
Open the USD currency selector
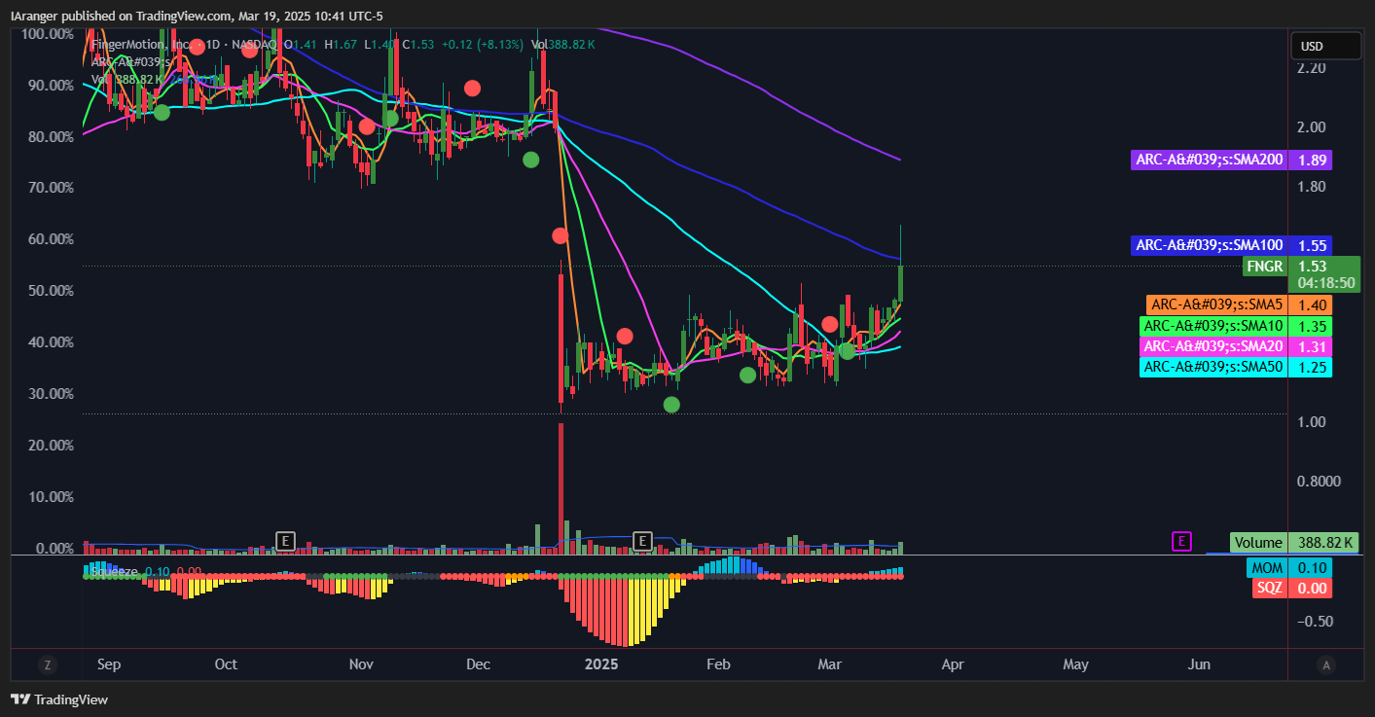(1324, 46)
